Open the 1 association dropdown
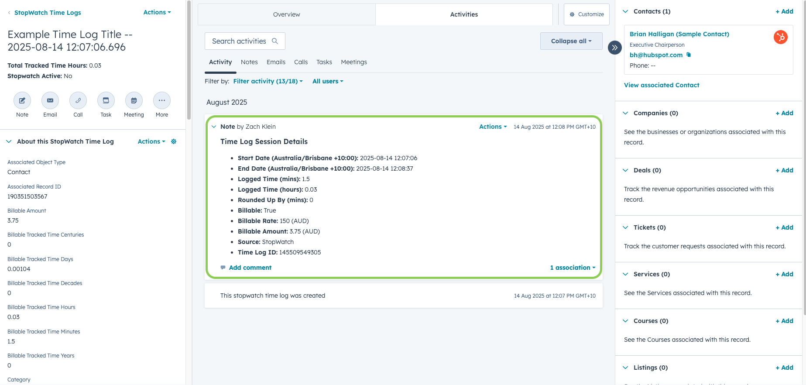Screen dimensions: 806x385 [x=573, y=268]
